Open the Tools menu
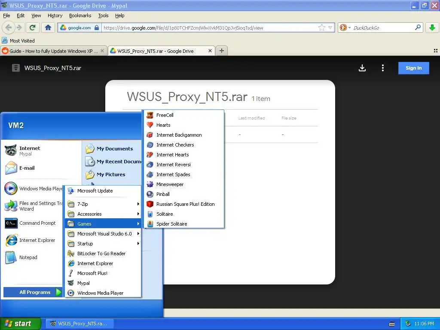Screen dimensions: 440x330 [103, 15]
